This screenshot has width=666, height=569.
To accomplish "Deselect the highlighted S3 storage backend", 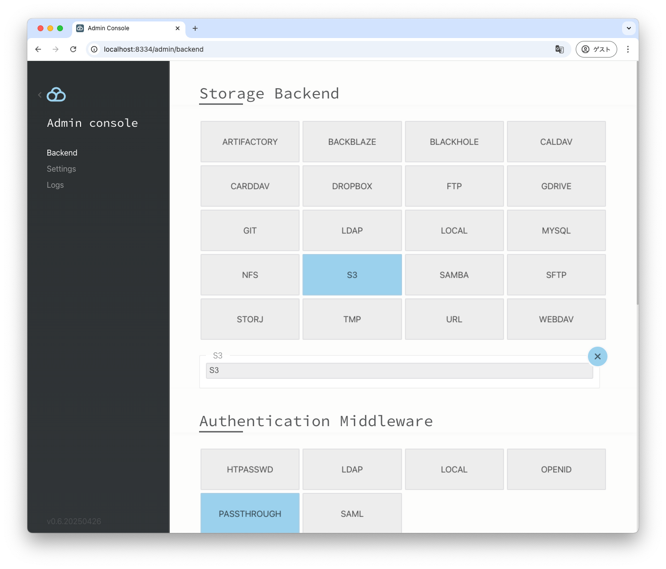I will tap(352, 275).
